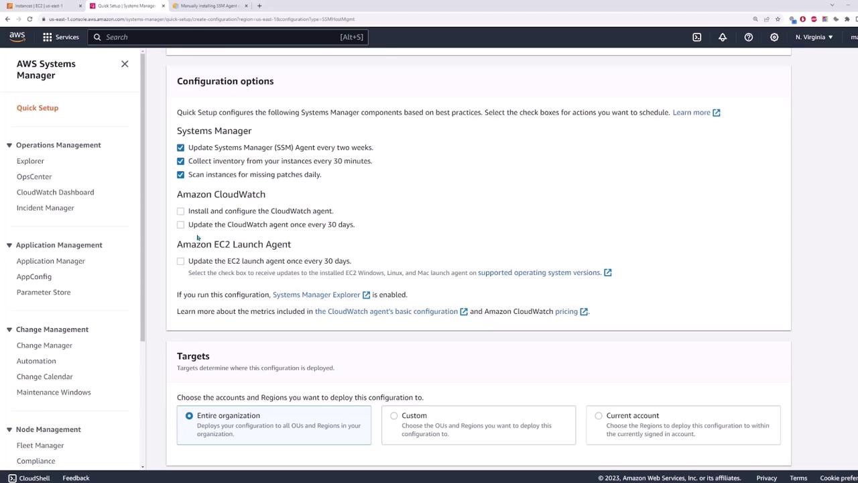Open the help question mark menu

coord(749,37)
